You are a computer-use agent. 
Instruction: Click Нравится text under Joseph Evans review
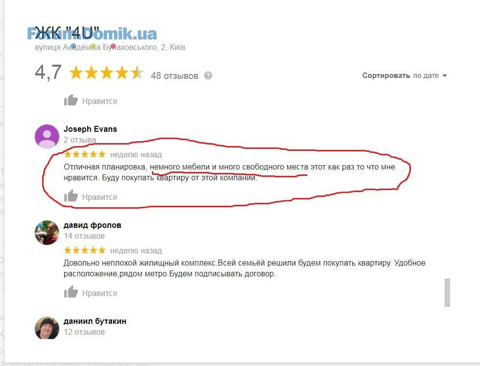pyautogui.click(x=99, y=197)
